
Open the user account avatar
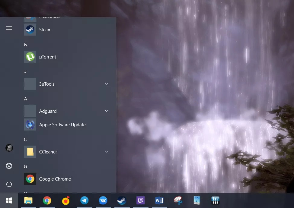pos(9,148)
